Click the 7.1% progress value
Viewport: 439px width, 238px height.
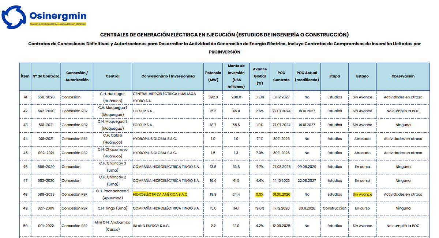pyautogui.click(x=260, y=139)
